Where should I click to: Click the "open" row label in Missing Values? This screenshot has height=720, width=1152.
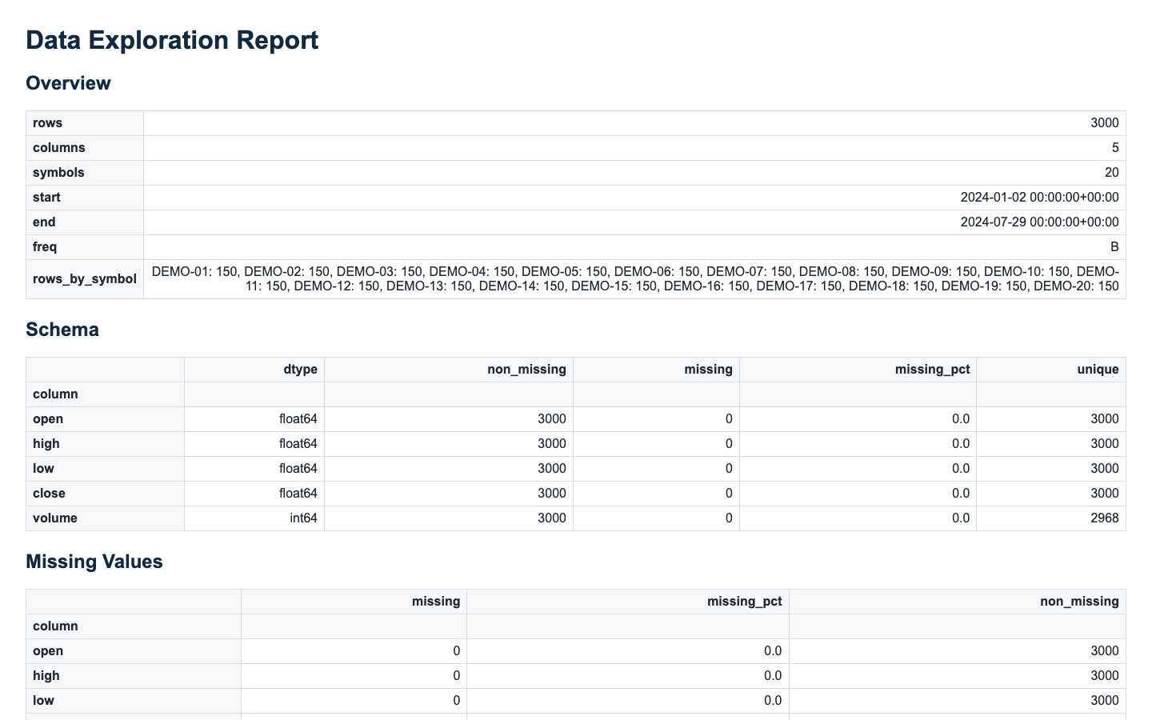(x=48, y=651)
